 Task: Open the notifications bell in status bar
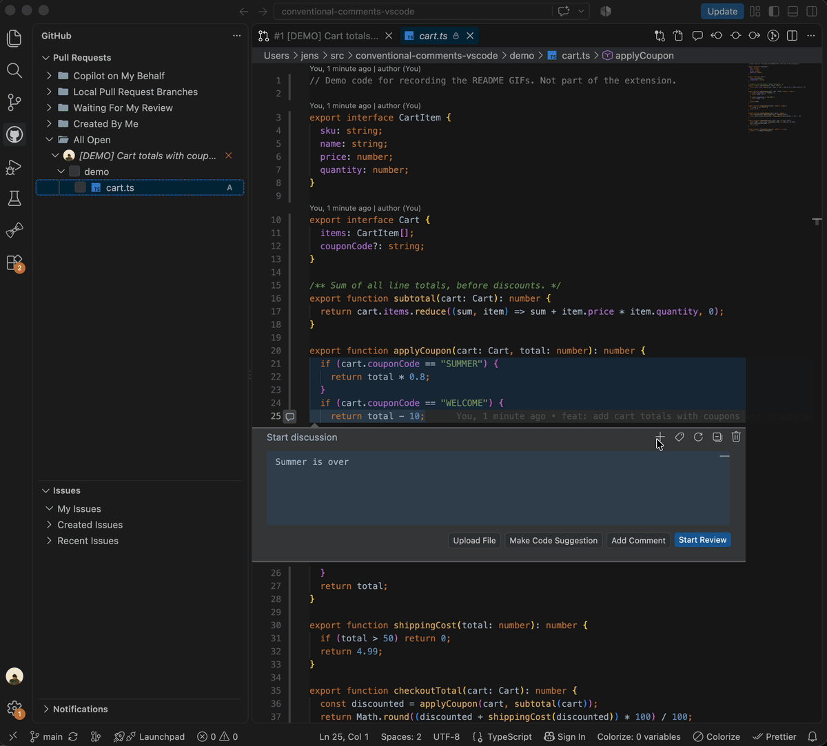813,736
